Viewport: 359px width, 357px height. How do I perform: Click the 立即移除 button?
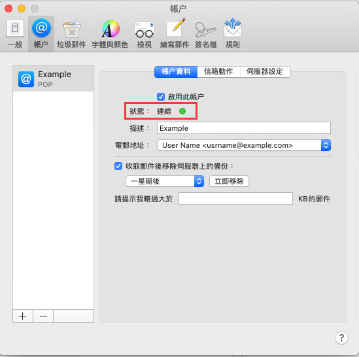click(229, 181)
